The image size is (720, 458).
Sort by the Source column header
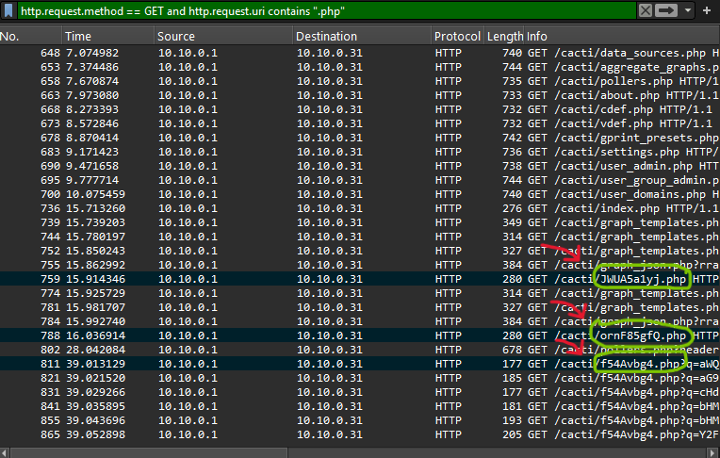(x=221, y=36)
